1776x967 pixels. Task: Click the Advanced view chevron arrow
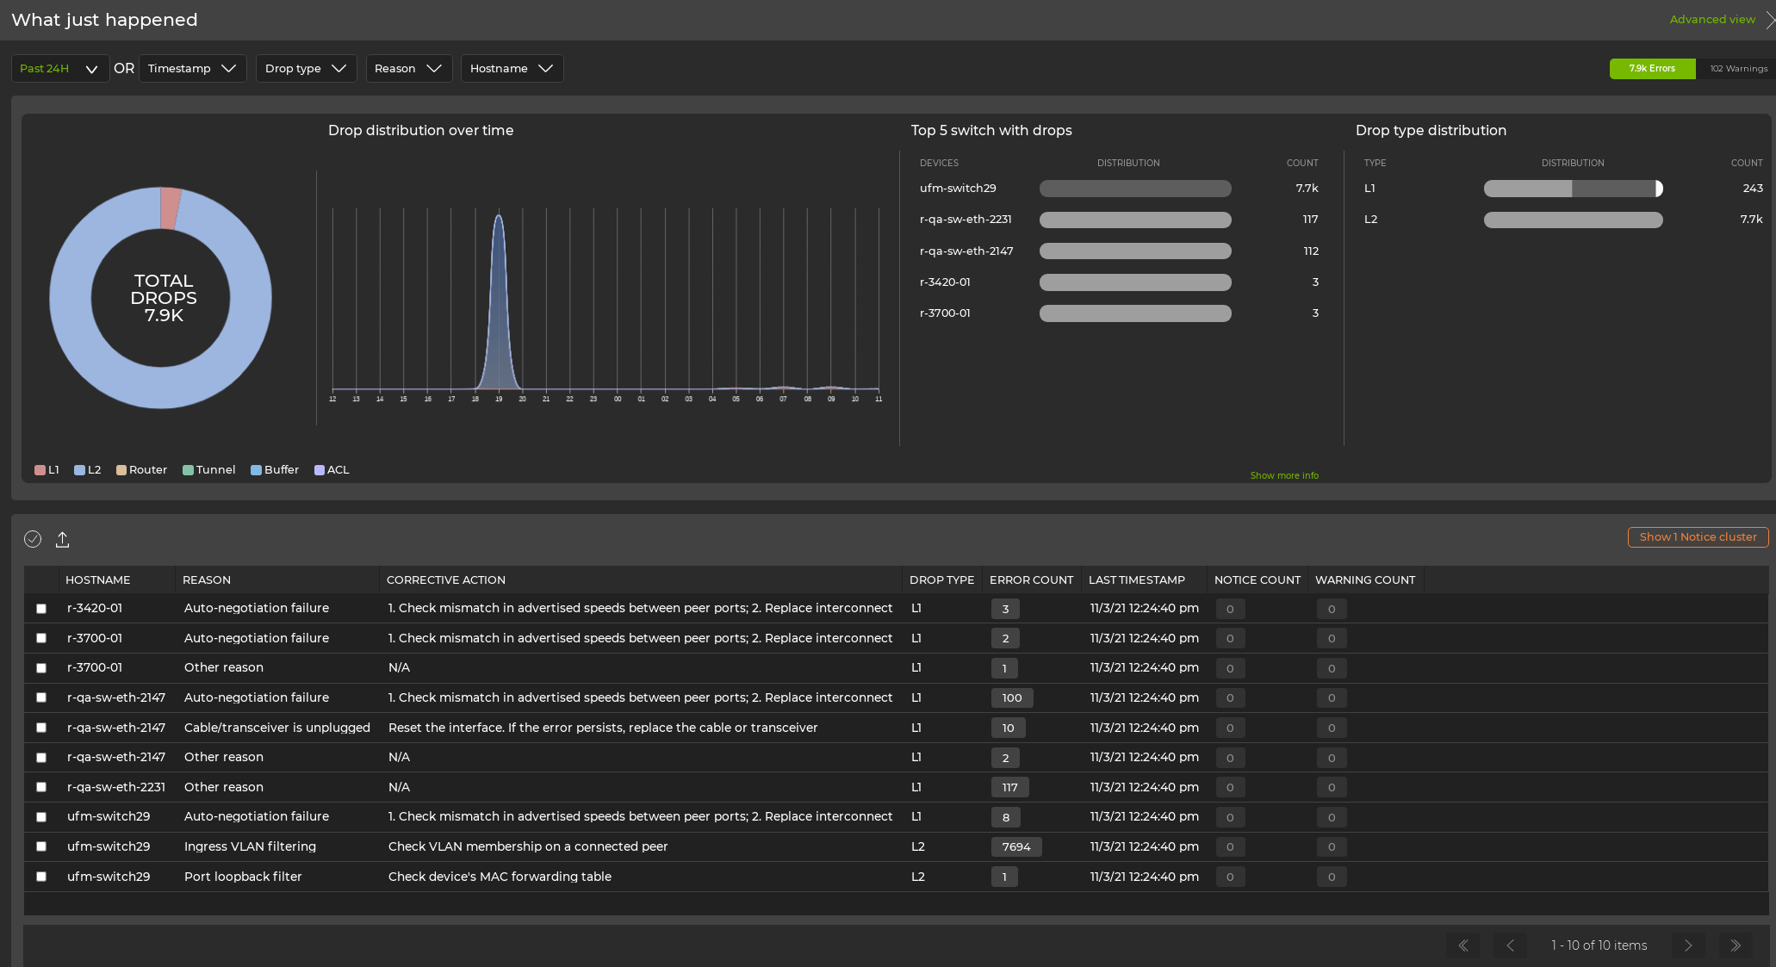click(1770, 20)
